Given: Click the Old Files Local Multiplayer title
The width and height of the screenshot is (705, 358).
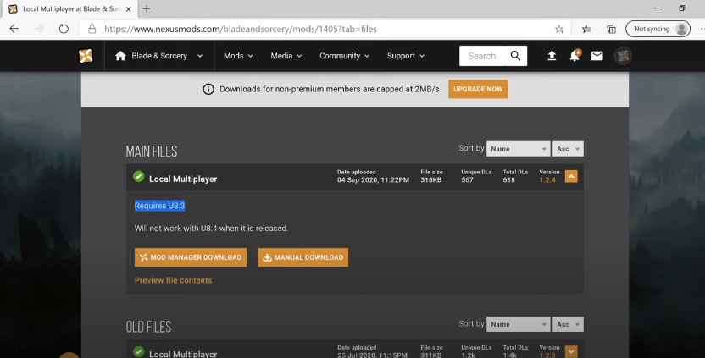Looking at the screenshot, I should (183, 354).
